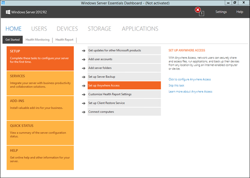
Task: Select the HELP category tile
Action: 40,158
